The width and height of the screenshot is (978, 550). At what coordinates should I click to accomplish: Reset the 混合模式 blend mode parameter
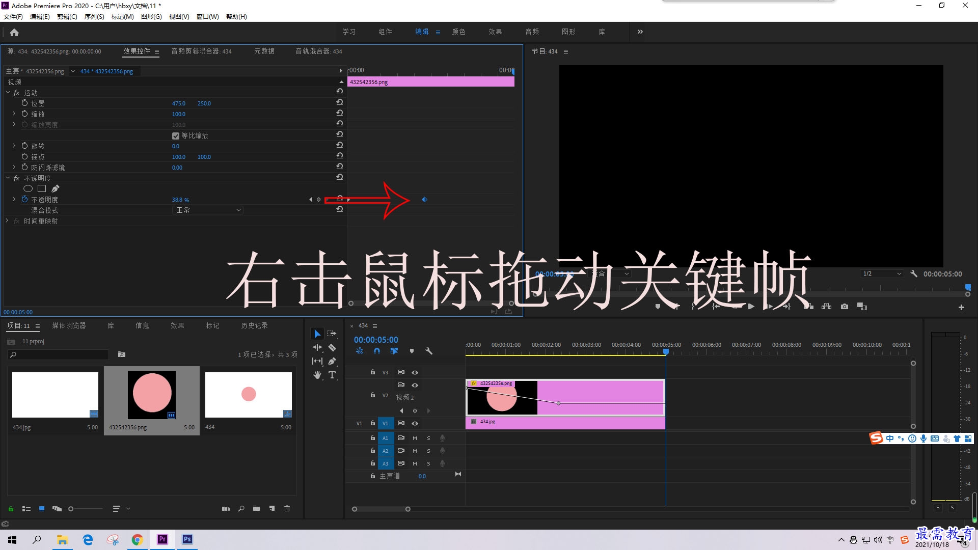coord(340,209)
